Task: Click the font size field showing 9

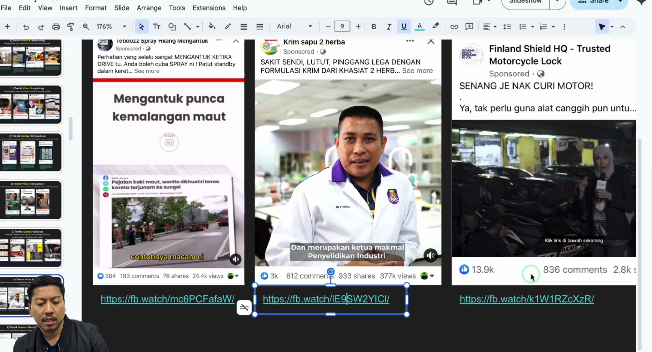Action: (x=342, y=26)
